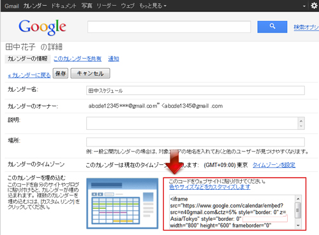
Task: Click the 田中花子 の詳細 heading
Action: click(34, 47)
